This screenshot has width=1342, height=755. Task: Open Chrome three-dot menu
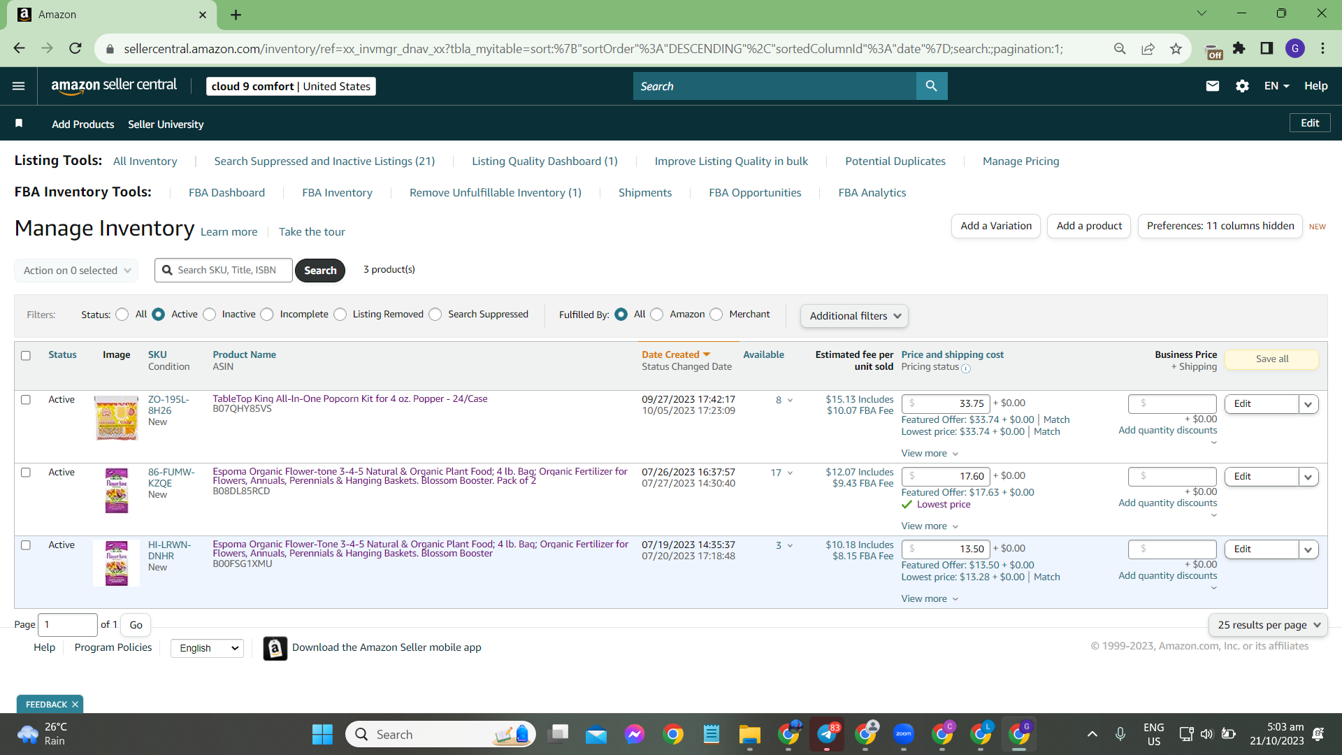tap(1323, 48)
